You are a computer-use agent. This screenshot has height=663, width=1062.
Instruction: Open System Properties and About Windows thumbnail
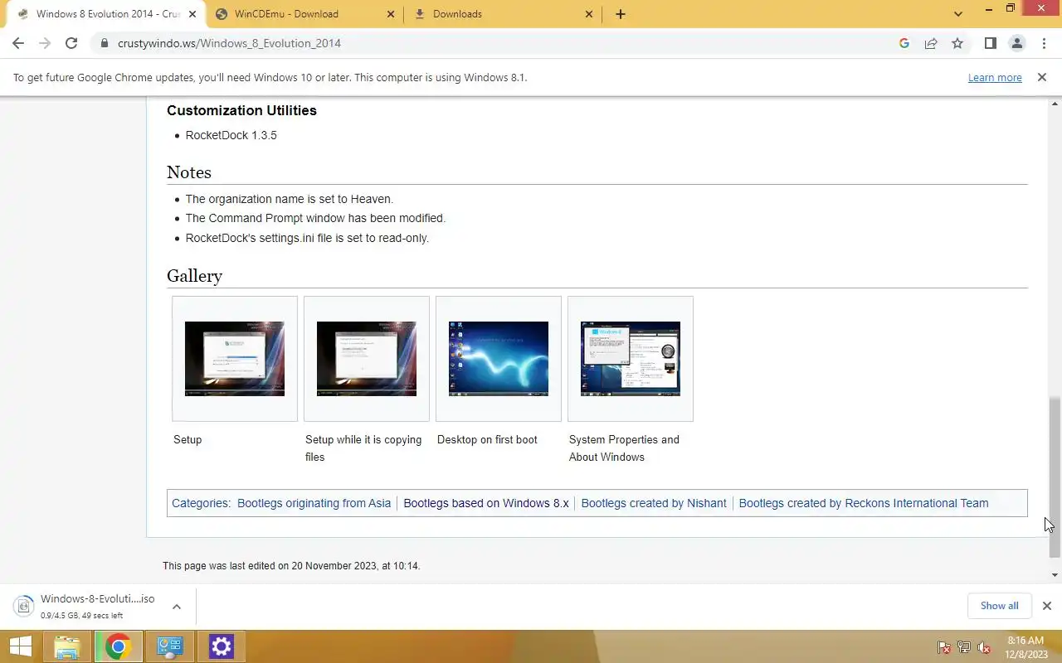coord(631,359)
